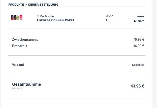Select the green coffee bag in the thumbnail
The image size is (157, 108).
18,17
